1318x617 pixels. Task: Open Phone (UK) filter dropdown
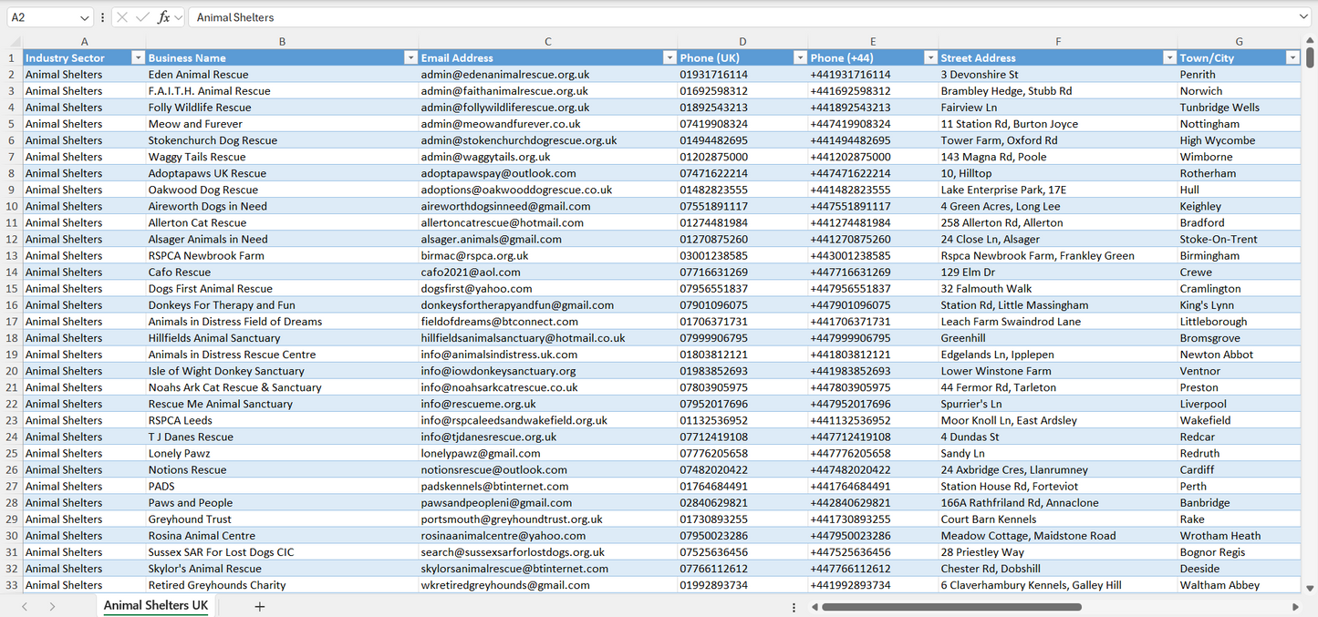coord(800,57)
